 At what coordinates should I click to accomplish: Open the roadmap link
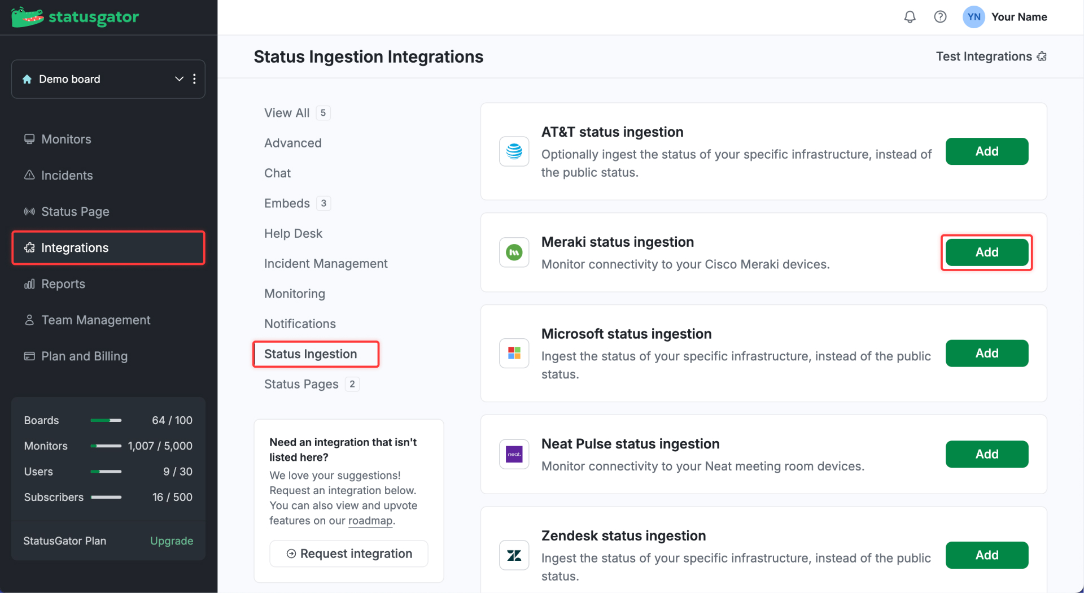pos(370,521)
